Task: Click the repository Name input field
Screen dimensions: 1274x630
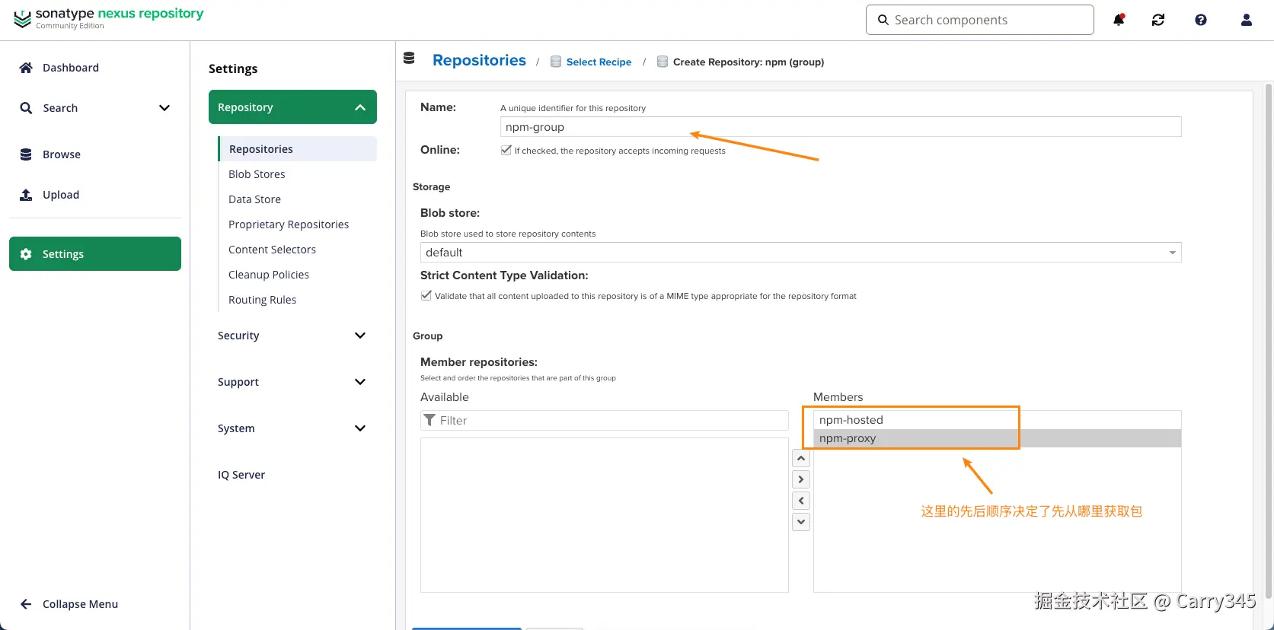Action: click(x=840, y=127)
